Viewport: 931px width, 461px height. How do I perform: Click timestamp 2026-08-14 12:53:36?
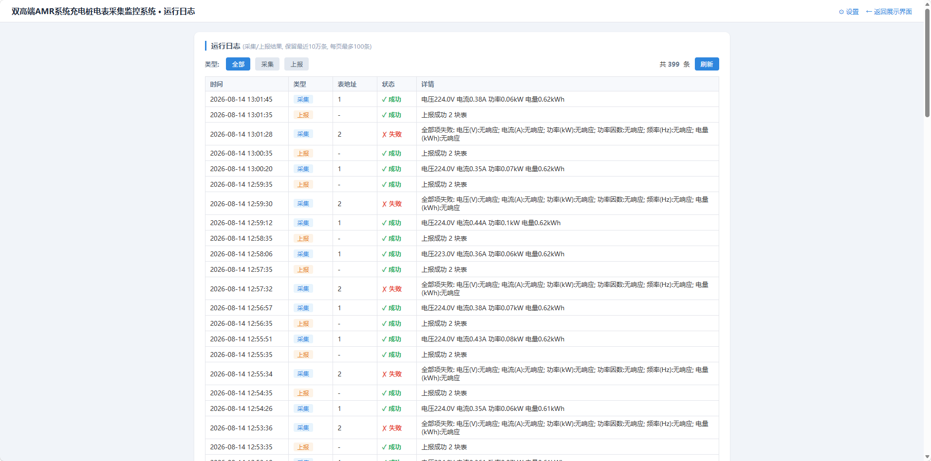point(242,428)
